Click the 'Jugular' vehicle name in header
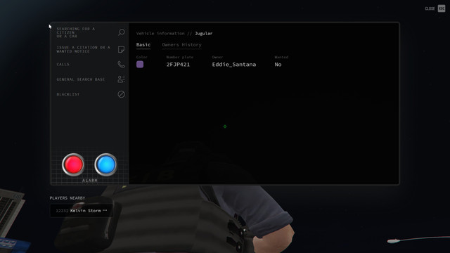 (203, 34)
